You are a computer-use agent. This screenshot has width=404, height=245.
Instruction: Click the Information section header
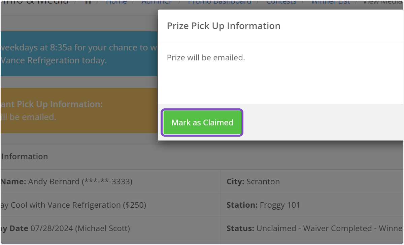pos(25,156)
